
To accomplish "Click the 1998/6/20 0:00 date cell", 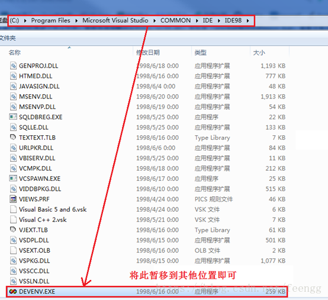I will coord(157,97).
